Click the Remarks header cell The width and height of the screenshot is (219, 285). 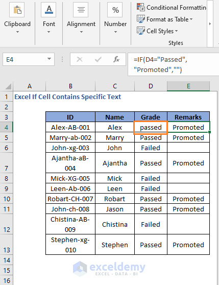188,117
